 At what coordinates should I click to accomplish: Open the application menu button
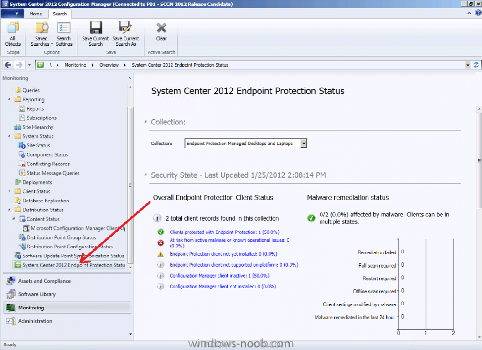pos(12,14)
